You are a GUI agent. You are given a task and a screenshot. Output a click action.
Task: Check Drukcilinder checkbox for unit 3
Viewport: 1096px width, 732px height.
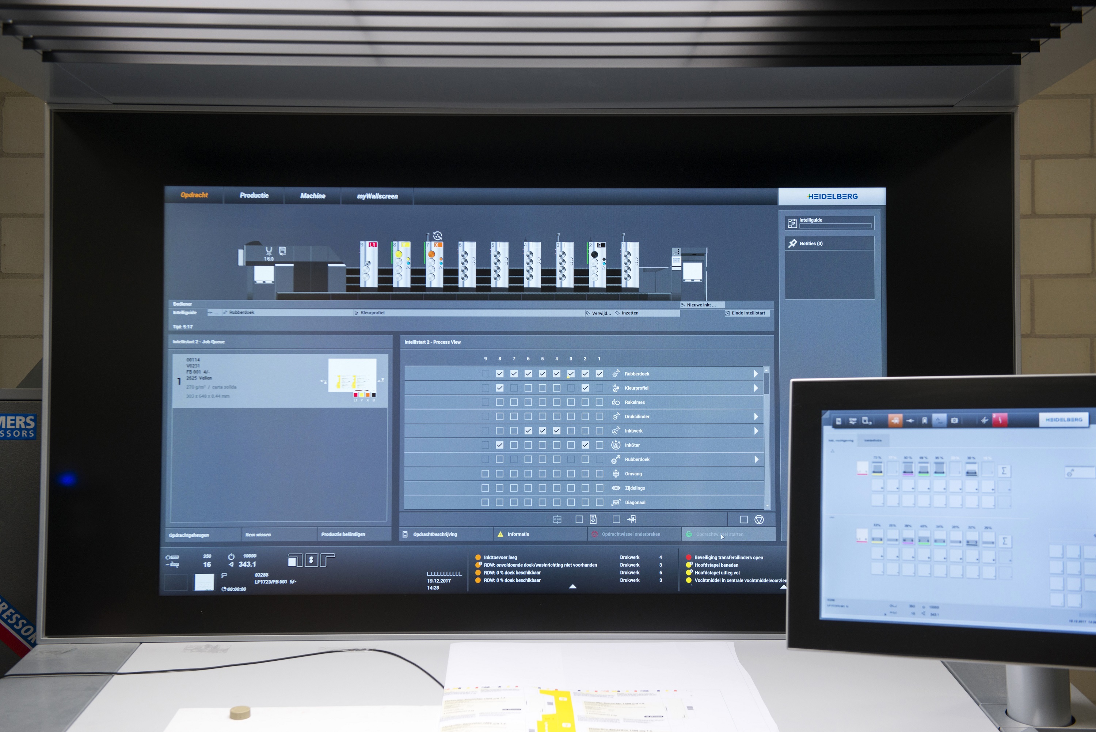coord(571,416)
